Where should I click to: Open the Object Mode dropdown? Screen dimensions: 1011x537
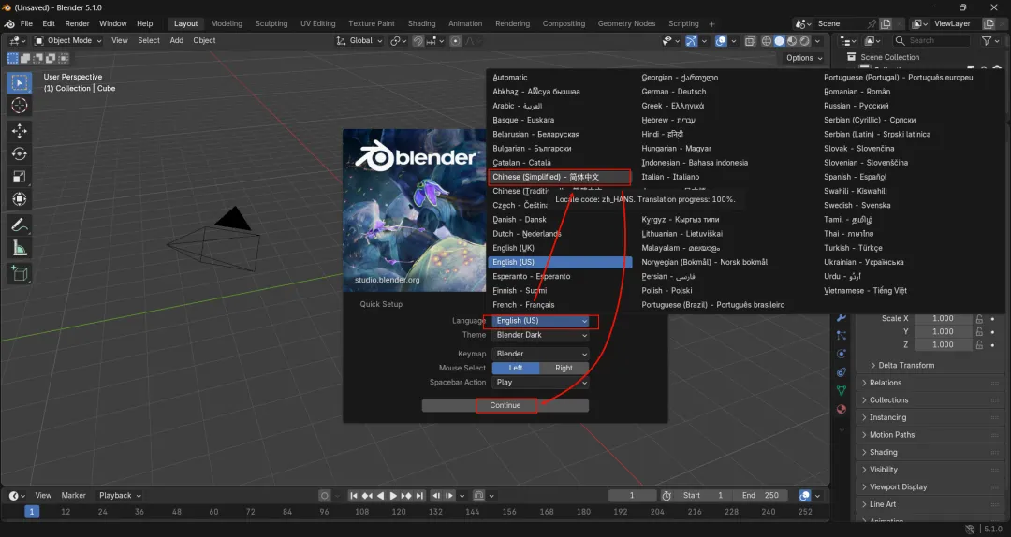tap(67, 40)
